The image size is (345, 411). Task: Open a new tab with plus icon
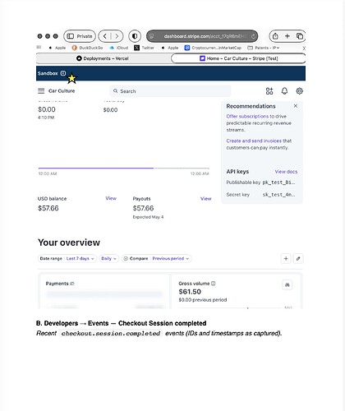(x=287, y=36)
